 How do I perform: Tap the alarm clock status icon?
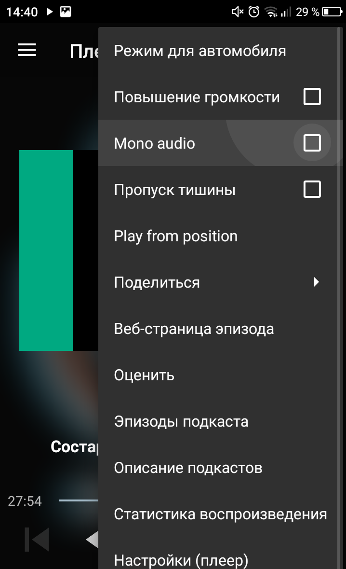pyautogui.click(x=253, y=12)
